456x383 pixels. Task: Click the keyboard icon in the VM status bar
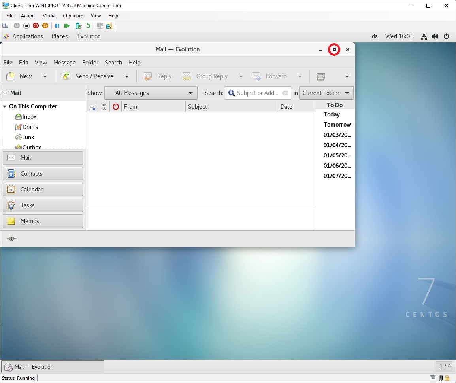coord(433,378)
